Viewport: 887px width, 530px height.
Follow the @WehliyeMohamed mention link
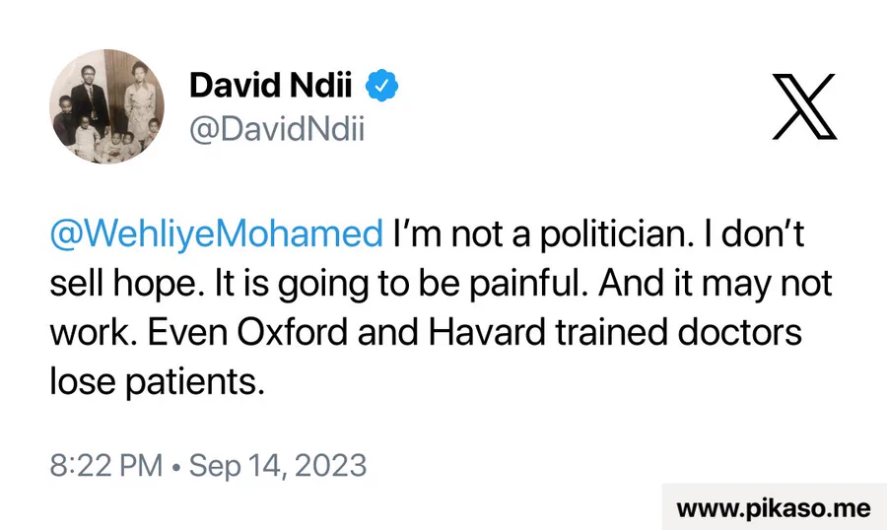tap(216, 236)
